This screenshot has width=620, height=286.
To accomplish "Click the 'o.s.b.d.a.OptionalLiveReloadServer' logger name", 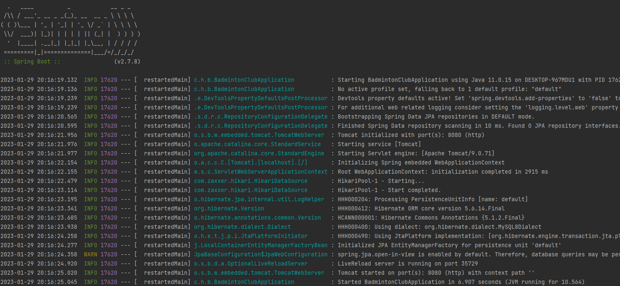I will 251,263.
